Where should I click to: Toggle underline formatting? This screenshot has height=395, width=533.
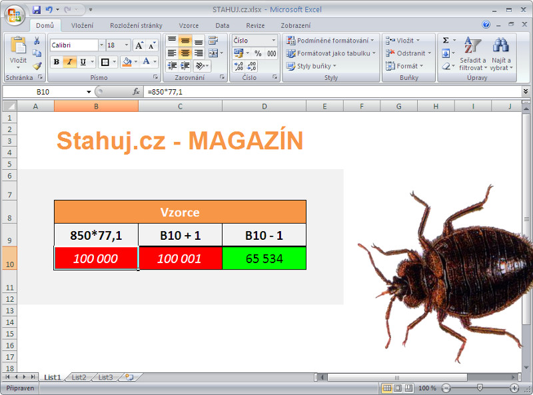pos(83,62)
